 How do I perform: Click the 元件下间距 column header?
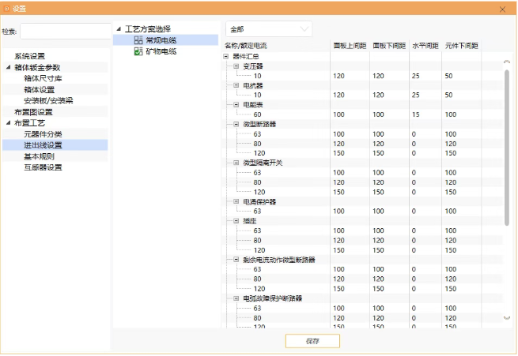point(462,46)
